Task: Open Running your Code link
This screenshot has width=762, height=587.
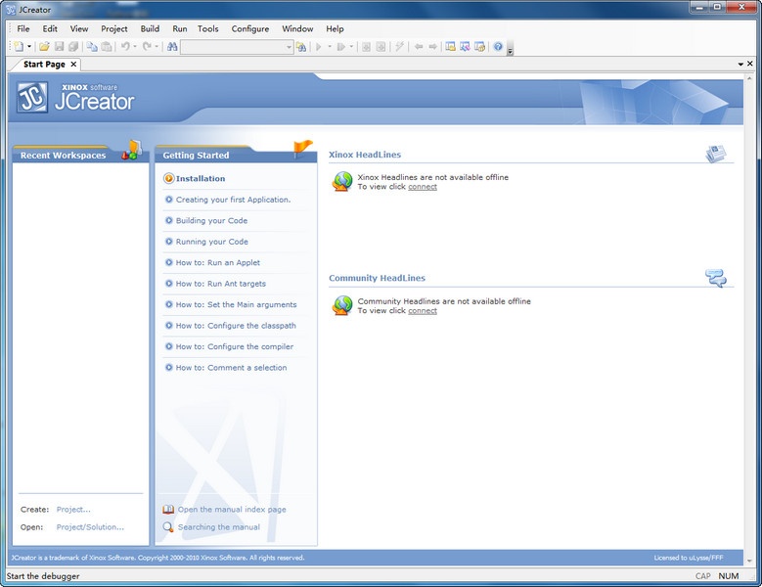Action: [x=212, y=242]
